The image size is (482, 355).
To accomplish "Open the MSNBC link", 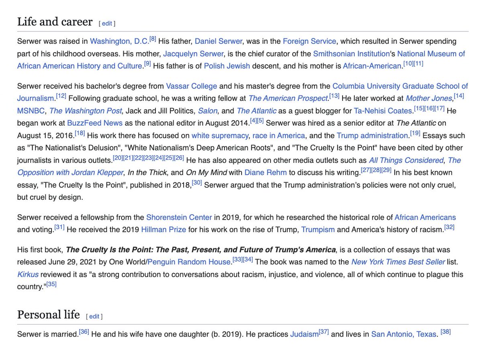I will tap(31, 111).
